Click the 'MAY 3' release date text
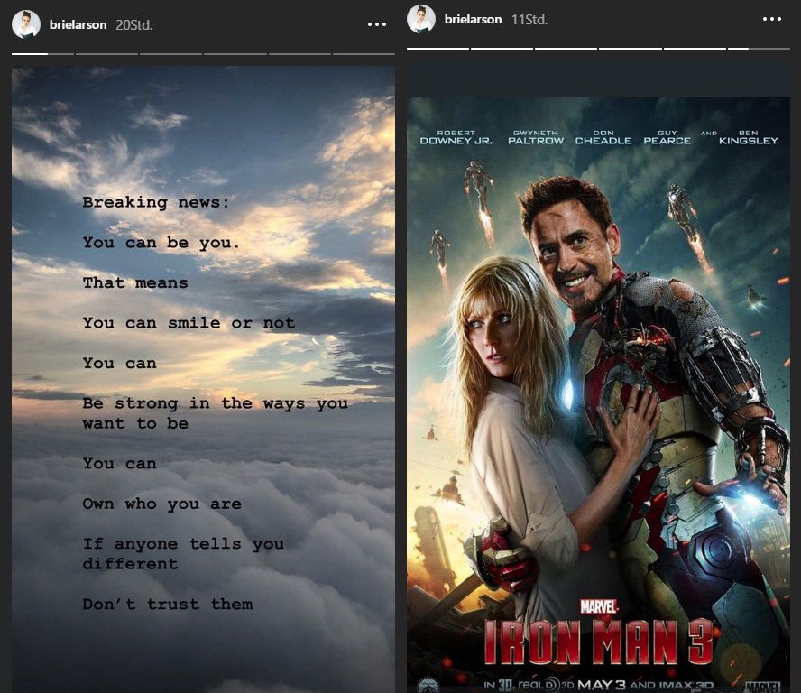This screenshot has width=801, height=693. point(602,685)
